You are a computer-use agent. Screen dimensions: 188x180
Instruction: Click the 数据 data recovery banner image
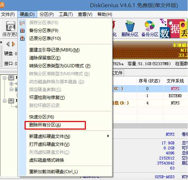coord(174,28)
